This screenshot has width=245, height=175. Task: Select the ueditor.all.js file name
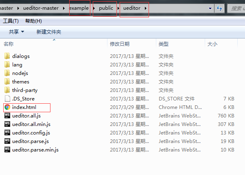click(26, 116)
